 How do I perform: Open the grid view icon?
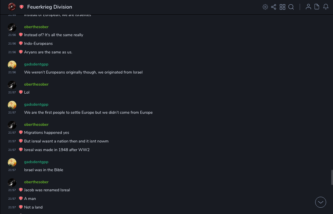click(282, 7)
